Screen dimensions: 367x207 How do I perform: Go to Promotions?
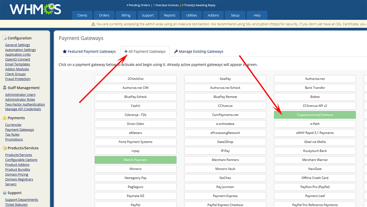14,140
